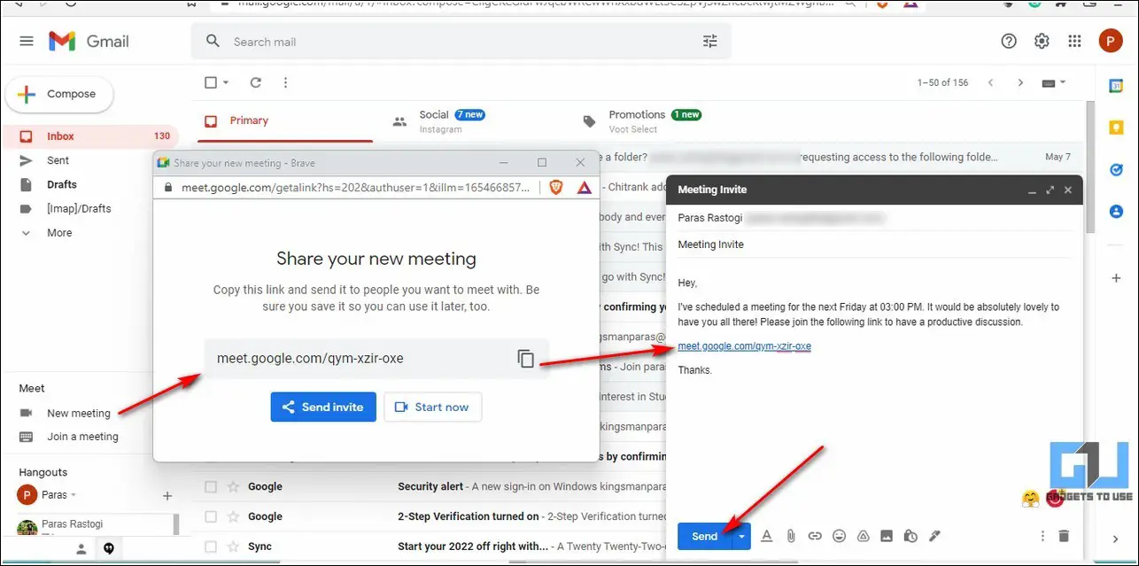Click Join a meeting

point(82,437)
